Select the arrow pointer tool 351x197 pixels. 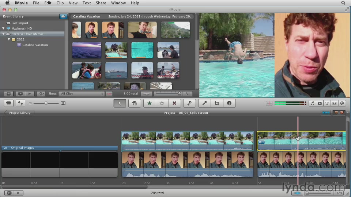click(120, 103)
